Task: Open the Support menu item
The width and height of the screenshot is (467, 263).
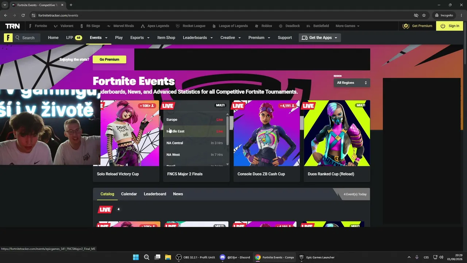Action: tap(285, 38)
